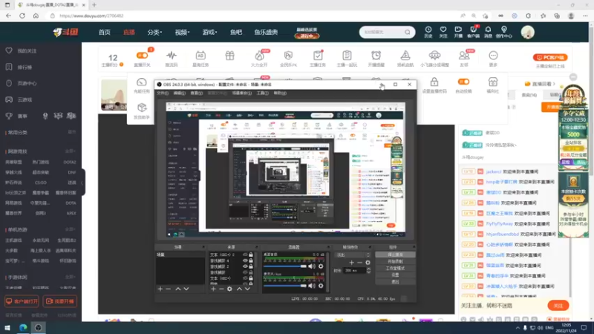Open source properties gear in 来源 dock
The height and width of the screenshot is (334, 594).
pos(229,289)
